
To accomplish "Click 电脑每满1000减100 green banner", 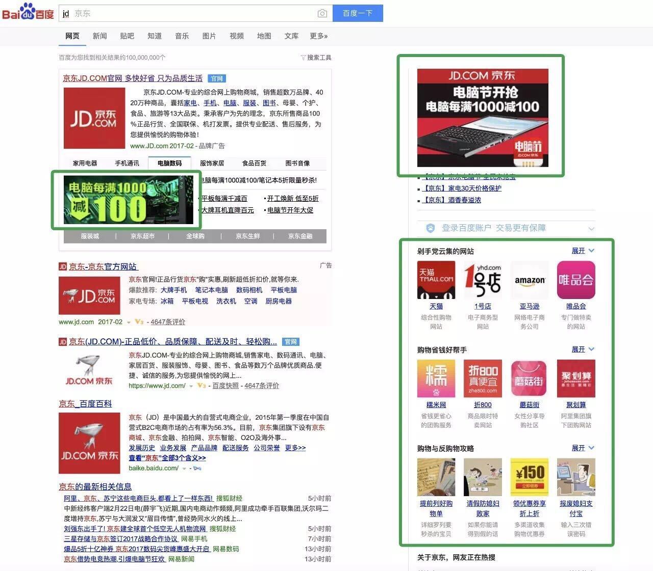I will click(x=129, y=200).
